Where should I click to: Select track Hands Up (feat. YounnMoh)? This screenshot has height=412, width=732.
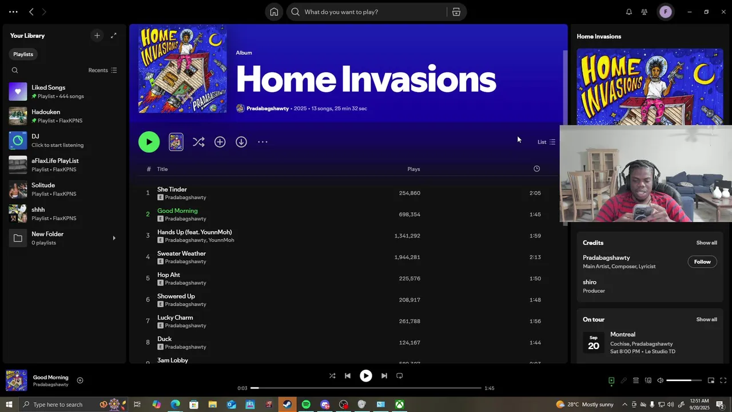point(194,232)
